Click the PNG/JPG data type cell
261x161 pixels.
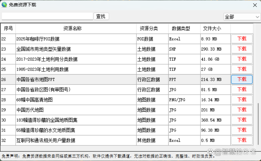pos(184,100)
